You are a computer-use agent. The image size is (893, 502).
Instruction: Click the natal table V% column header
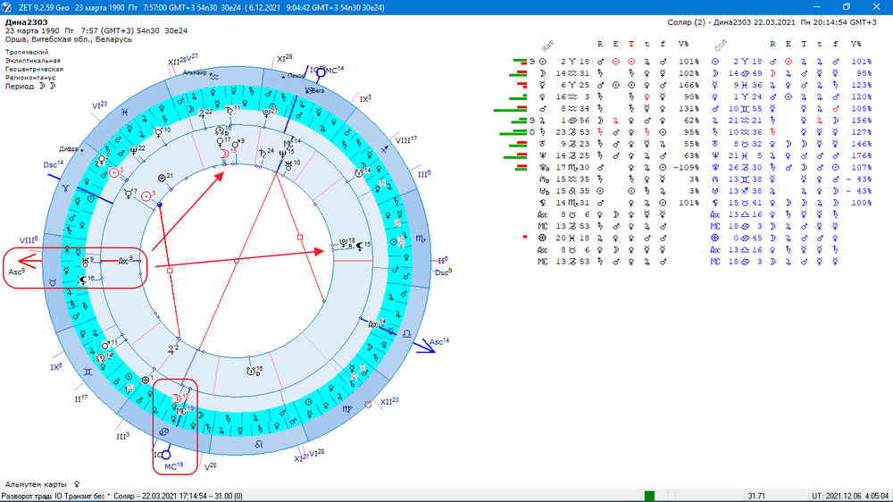click(x=683, y=44)
